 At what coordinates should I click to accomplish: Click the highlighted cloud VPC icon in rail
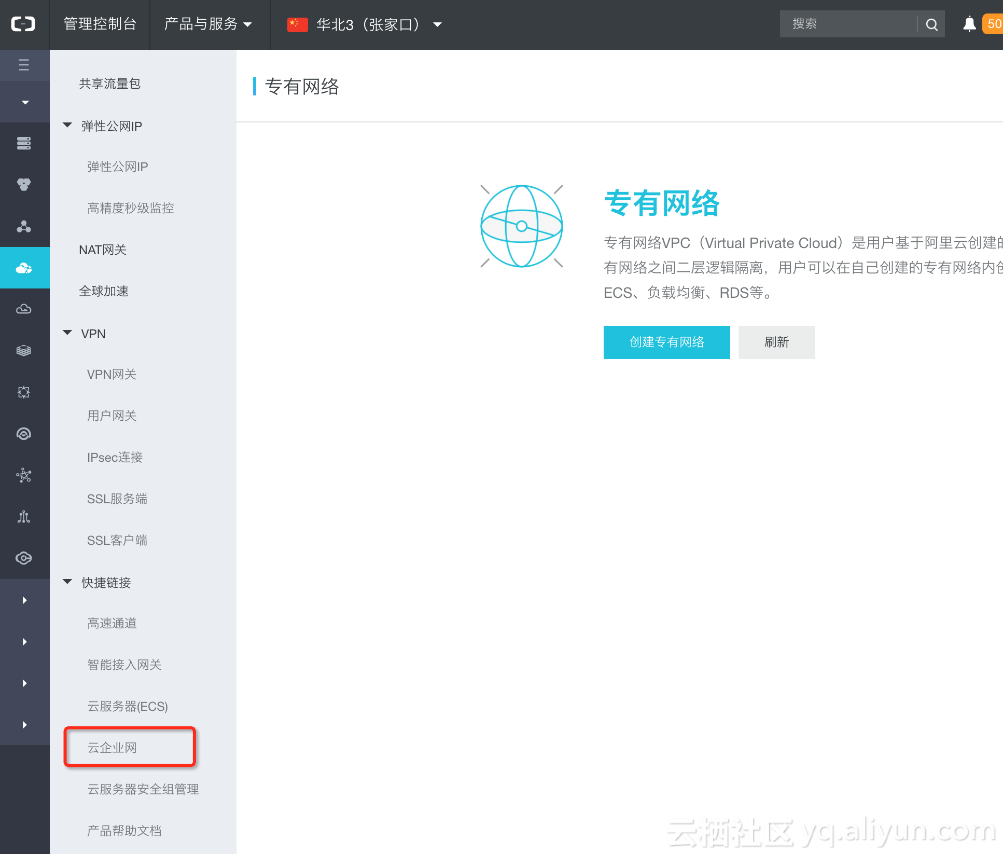(x=24, y=268)
